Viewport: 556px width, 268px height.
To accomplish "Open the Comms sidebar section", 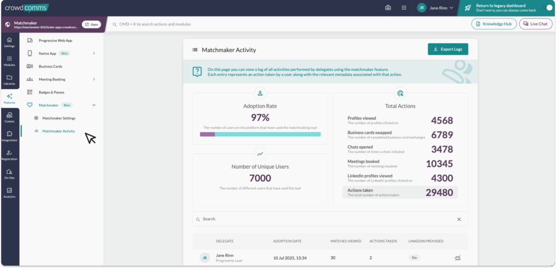I will [9, 117].
